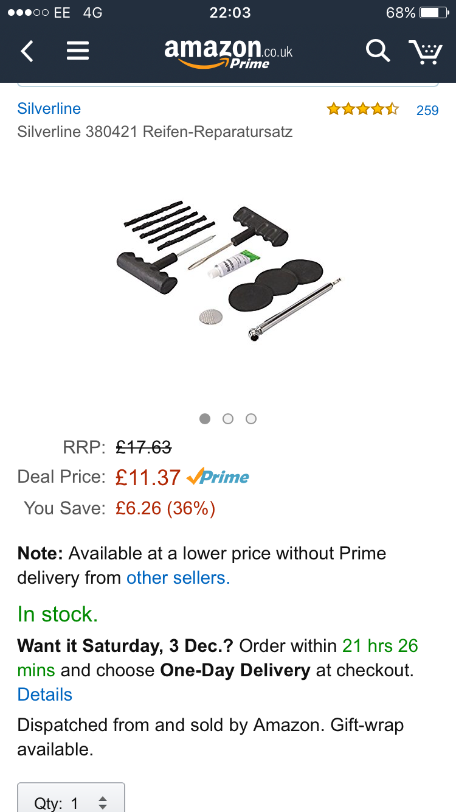Viewport: 456px width, 812px height.
Task: Tap the Amazon Prime logo
Action: pos(228,53)
